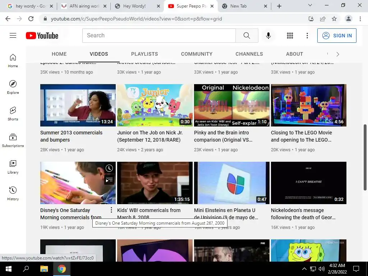This screenshot has height=276, width=368.
Task: Open 'Summer 2013 commercials and bumpers' title
Action: click(x=72, y=136)
